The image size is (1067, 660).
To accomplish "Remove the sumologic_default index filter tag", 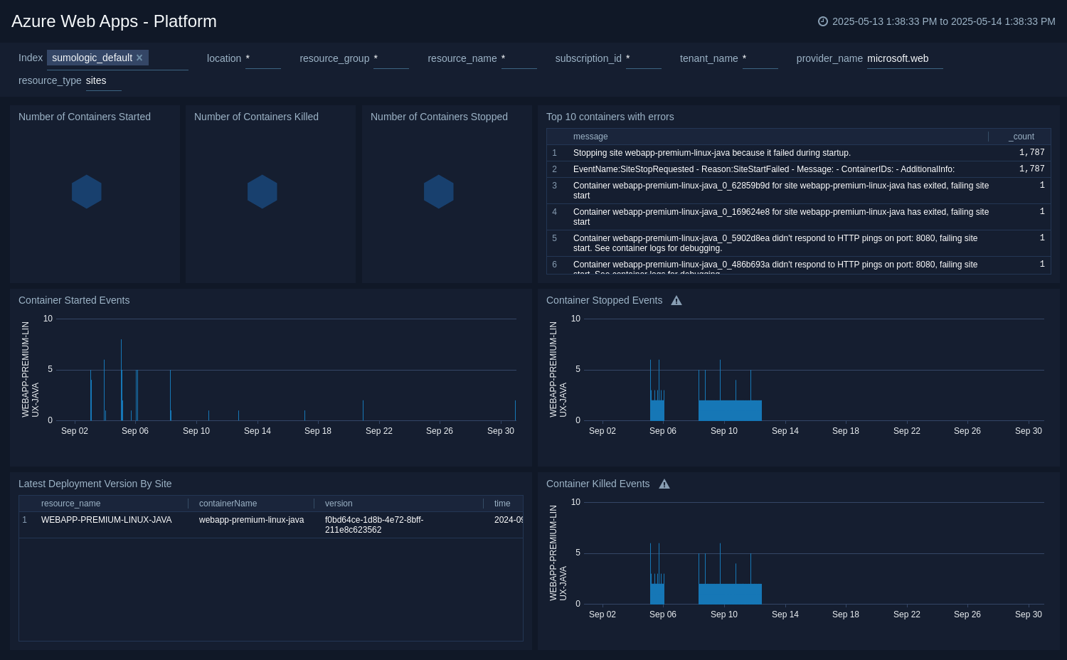I will (139, 58).
